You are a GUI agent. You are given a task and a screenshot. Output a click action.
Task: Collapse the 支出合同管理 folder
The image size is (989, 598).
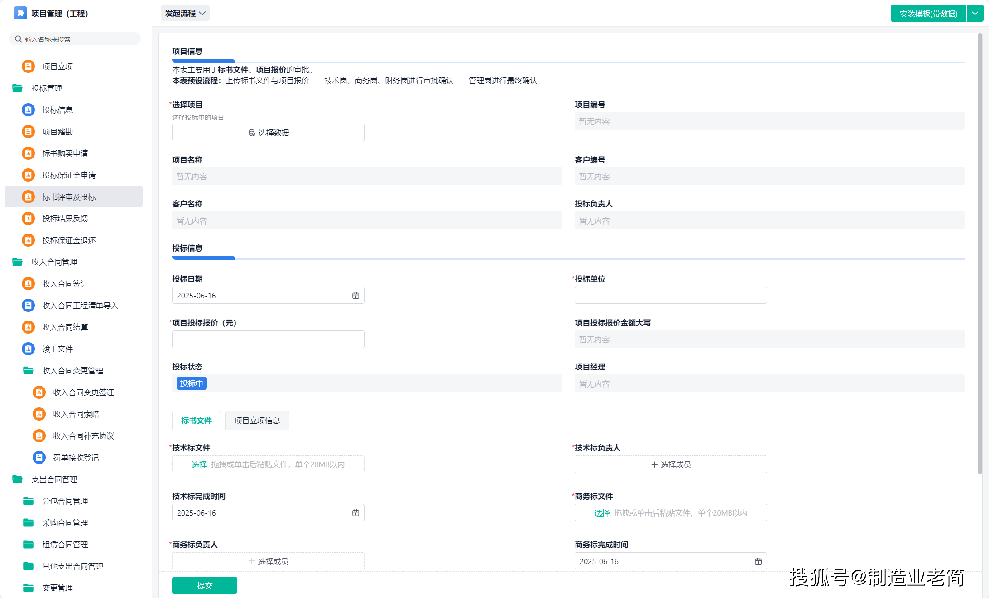pos(17,479)
